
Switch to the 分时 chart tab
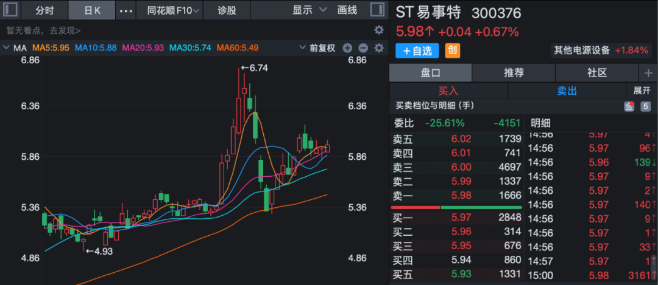[44, 10]
